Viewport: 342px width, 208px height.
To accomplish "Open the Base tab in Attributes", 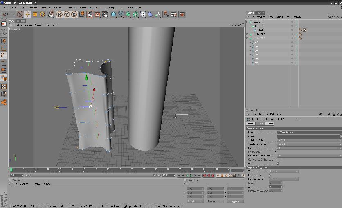I will pyautogui.click(x=251, y=124).
